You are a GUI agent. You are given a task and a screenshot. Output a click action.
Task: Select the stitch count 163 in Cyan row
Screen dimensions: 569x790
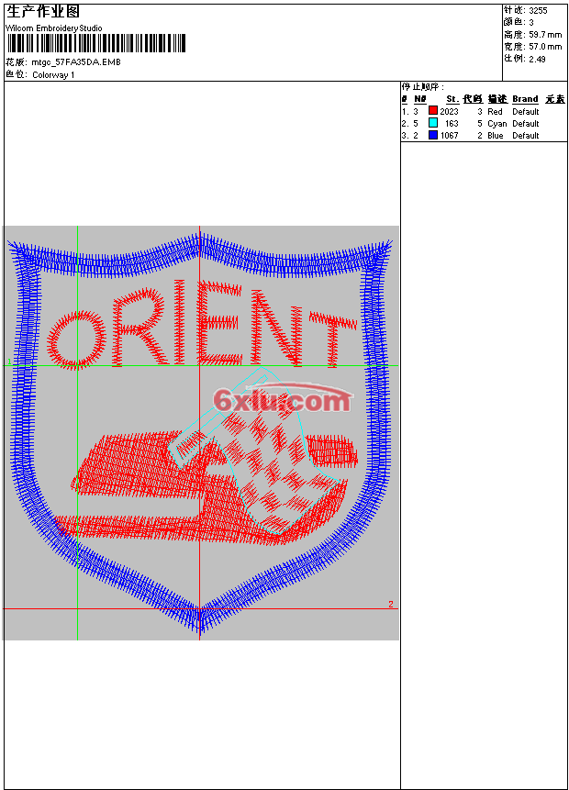click(452, 124)
